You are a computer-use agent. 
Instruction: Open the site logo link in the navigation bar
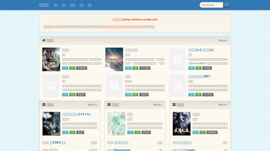click(x=44, y=5)
